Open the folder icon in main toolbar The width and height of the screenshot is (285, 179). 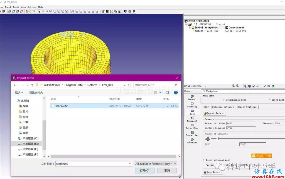(27, 11)
